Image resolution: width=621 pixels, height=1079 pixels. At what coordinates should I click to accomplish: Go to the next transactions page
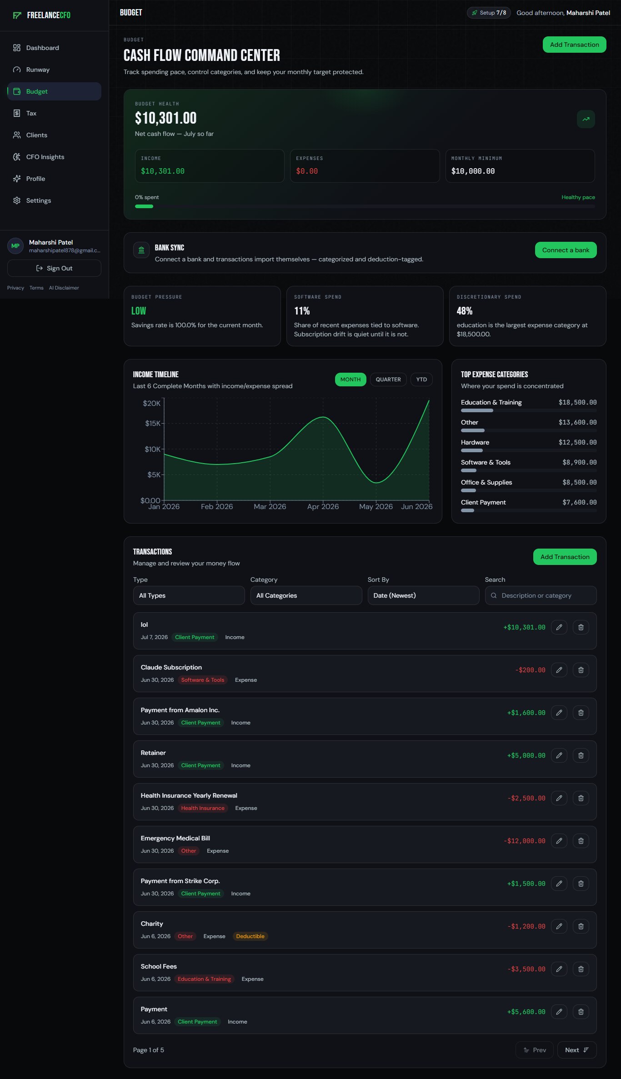576,1050
